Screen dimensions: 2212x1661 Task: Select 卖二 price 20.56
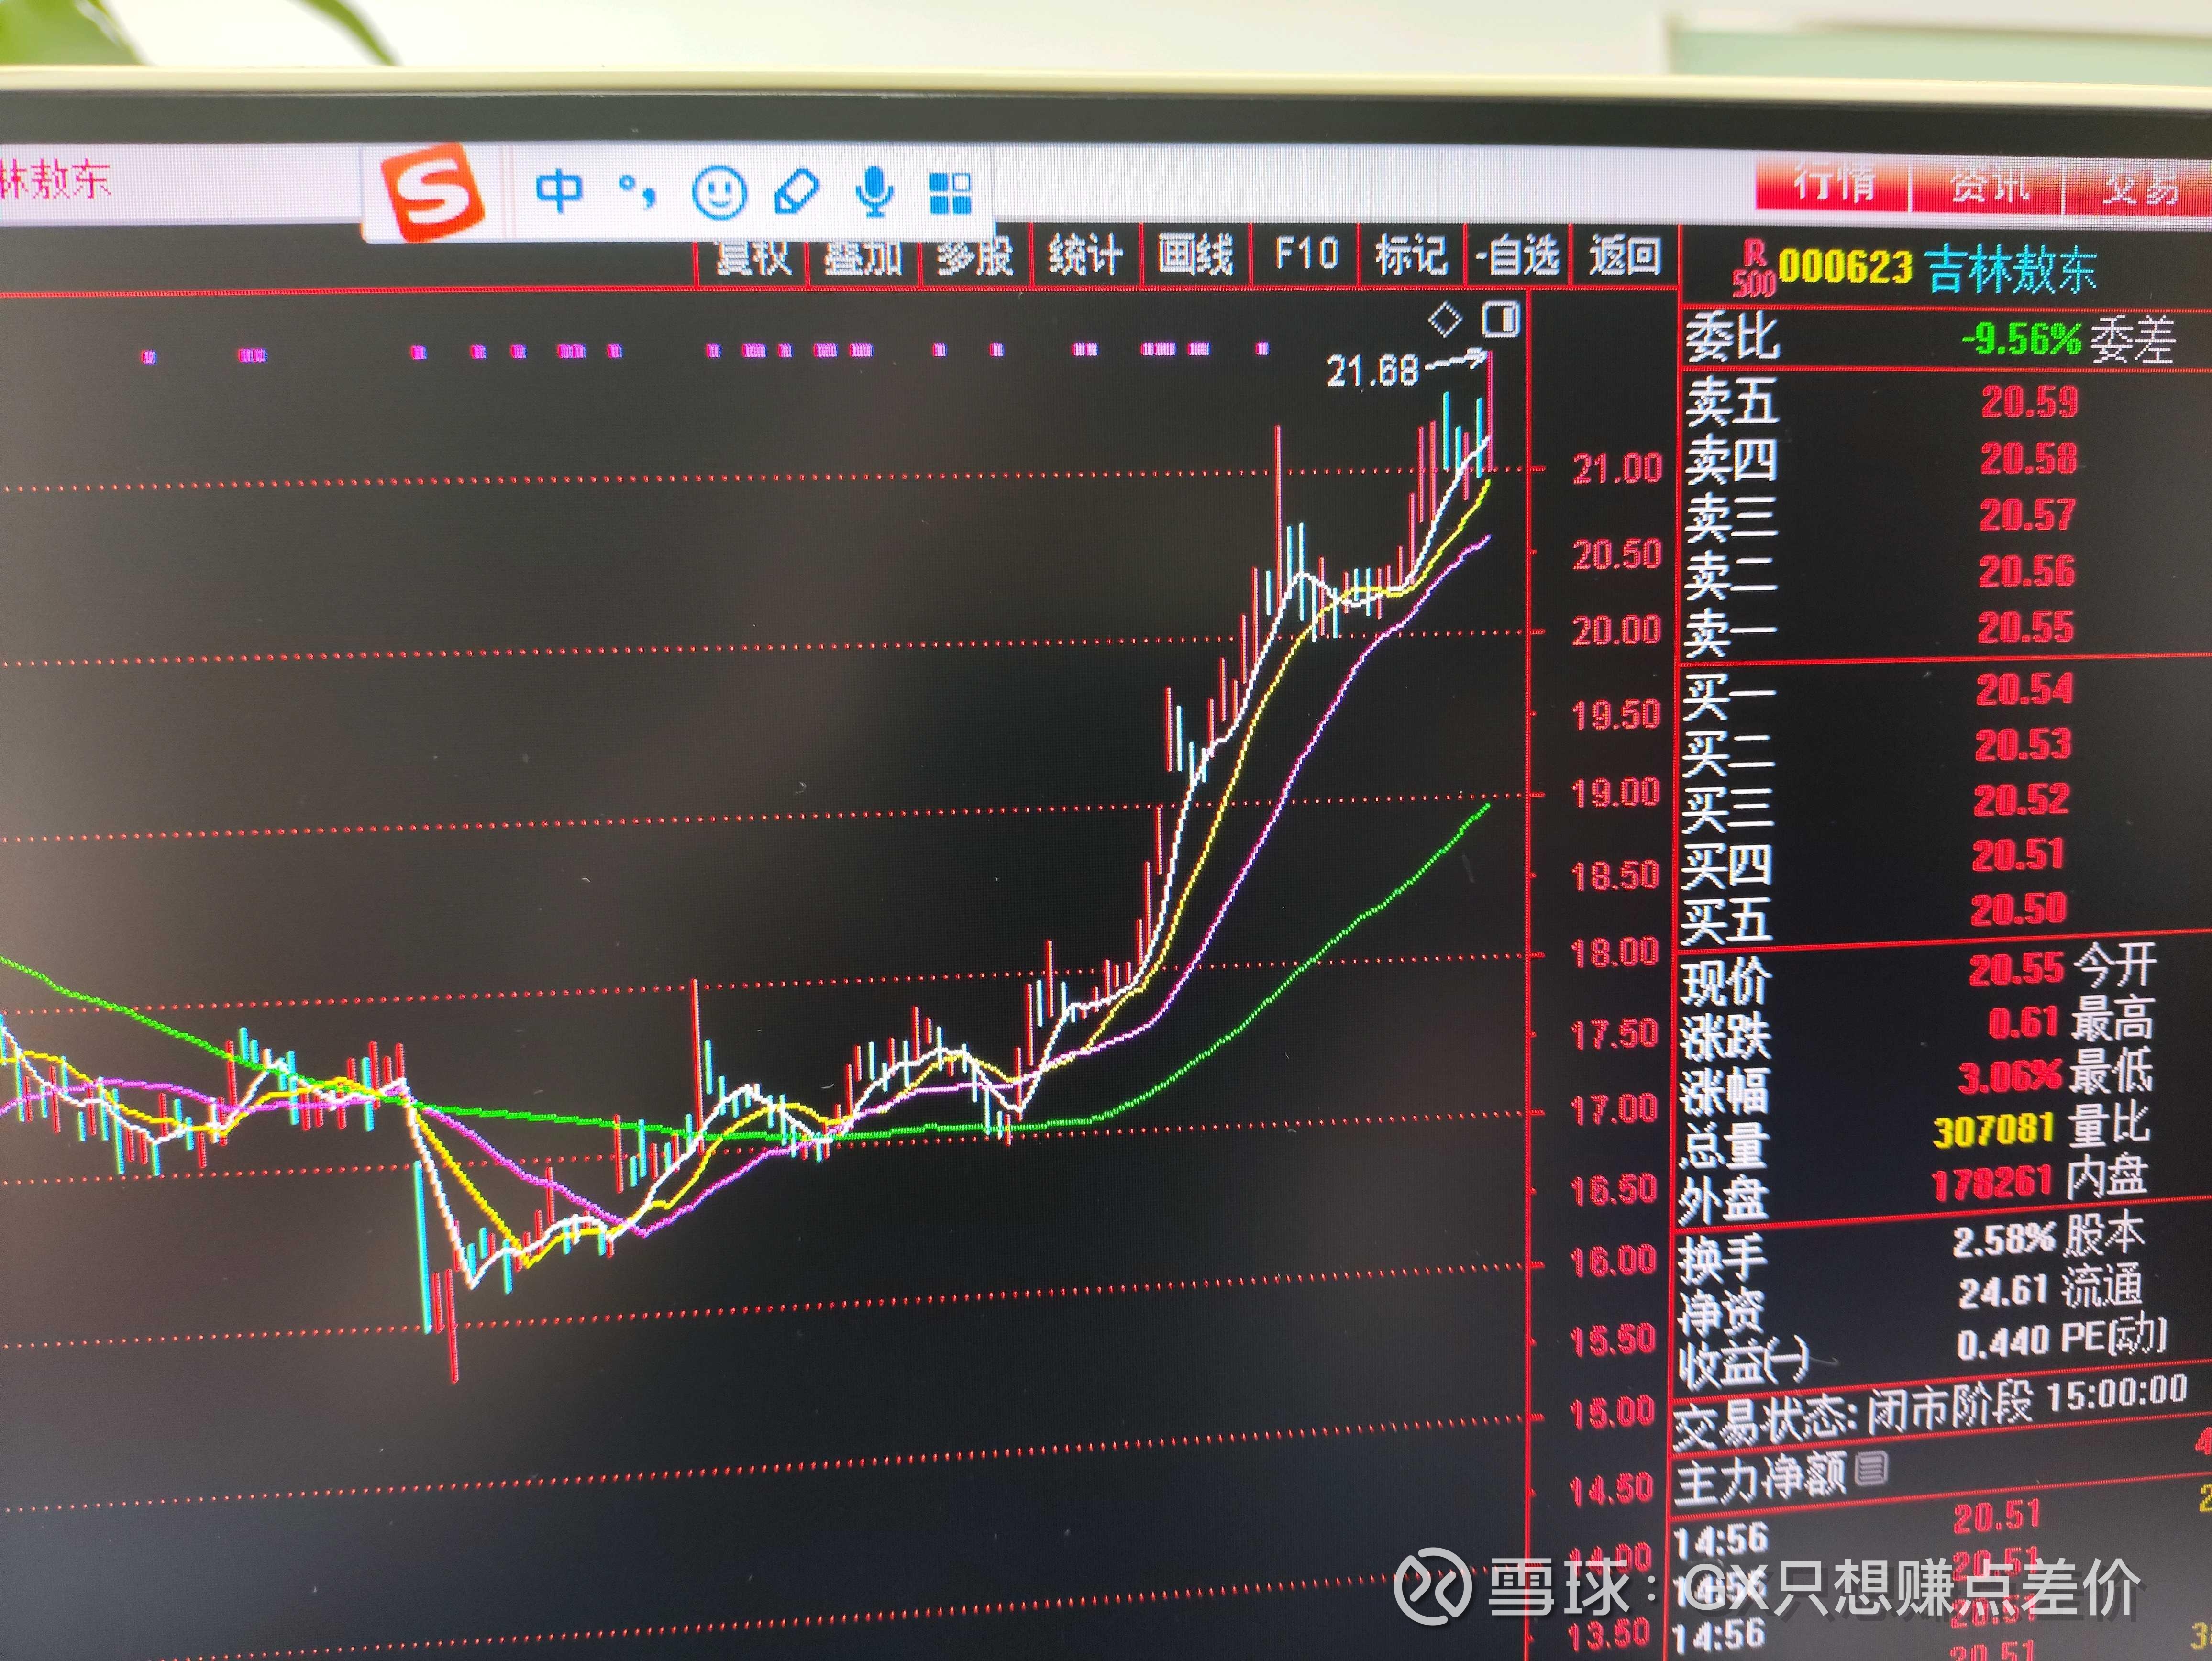click(2027, 572)
